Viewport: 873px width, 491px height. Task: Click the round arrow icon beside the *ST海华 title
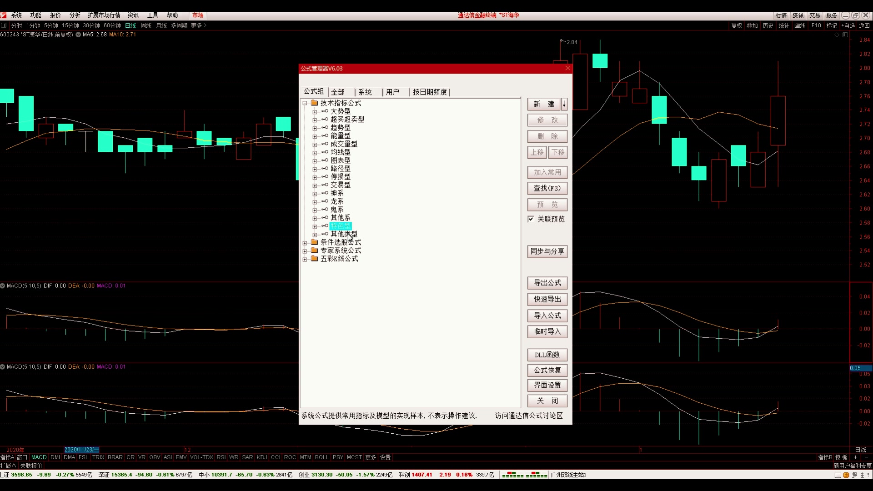[x=78, y=35]
